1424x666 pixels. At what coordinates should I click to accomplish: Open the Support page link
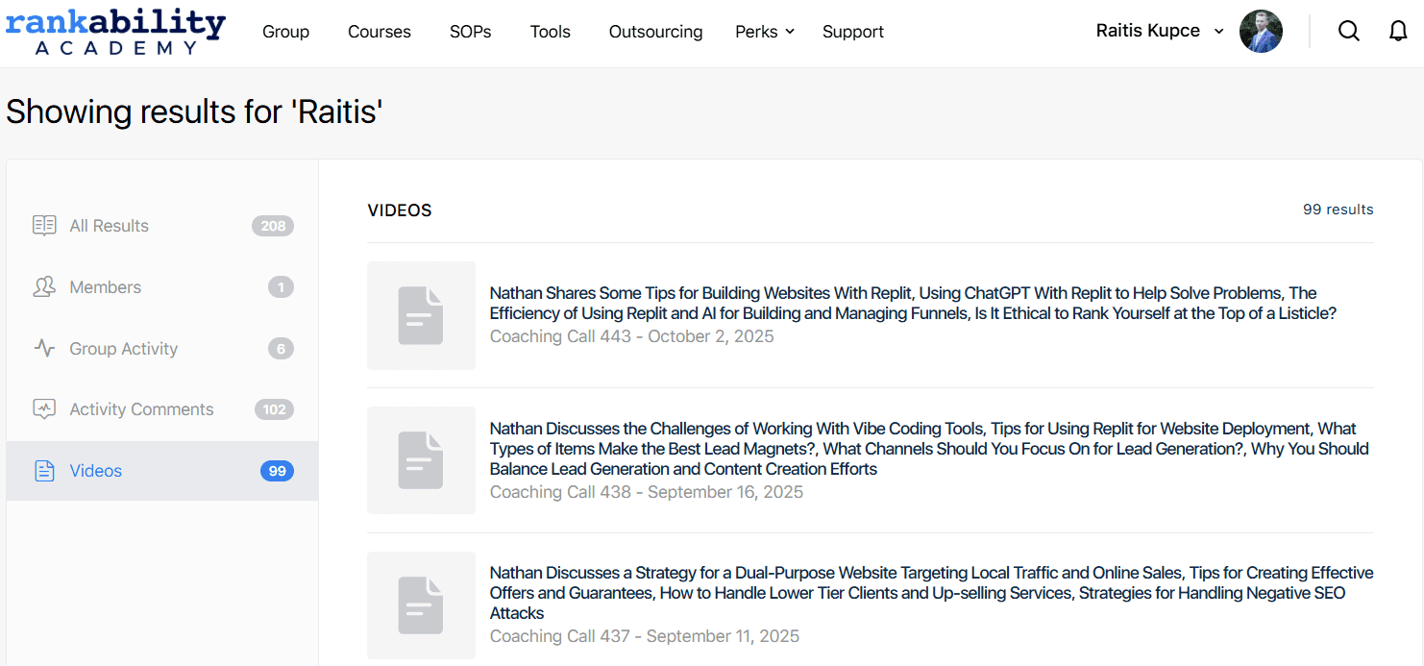[x=852, y=32]
